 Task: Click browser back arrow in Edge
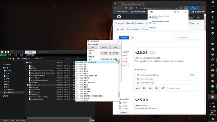116,8
